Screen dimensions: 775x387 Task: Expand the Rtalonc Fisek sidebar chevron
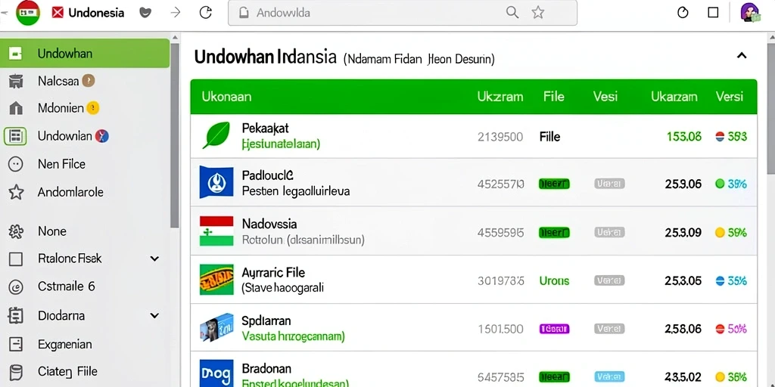pyautogui.click(x=154, y=259)
